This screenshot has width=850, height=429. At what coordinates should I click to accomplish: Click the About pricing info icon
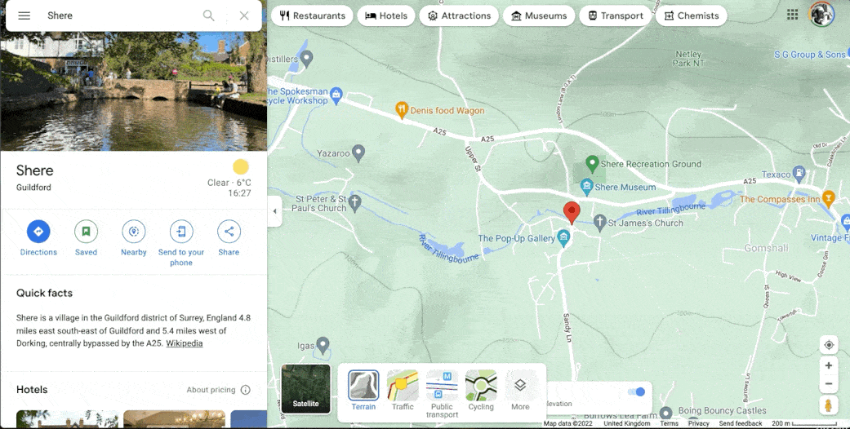pos(246,390)
